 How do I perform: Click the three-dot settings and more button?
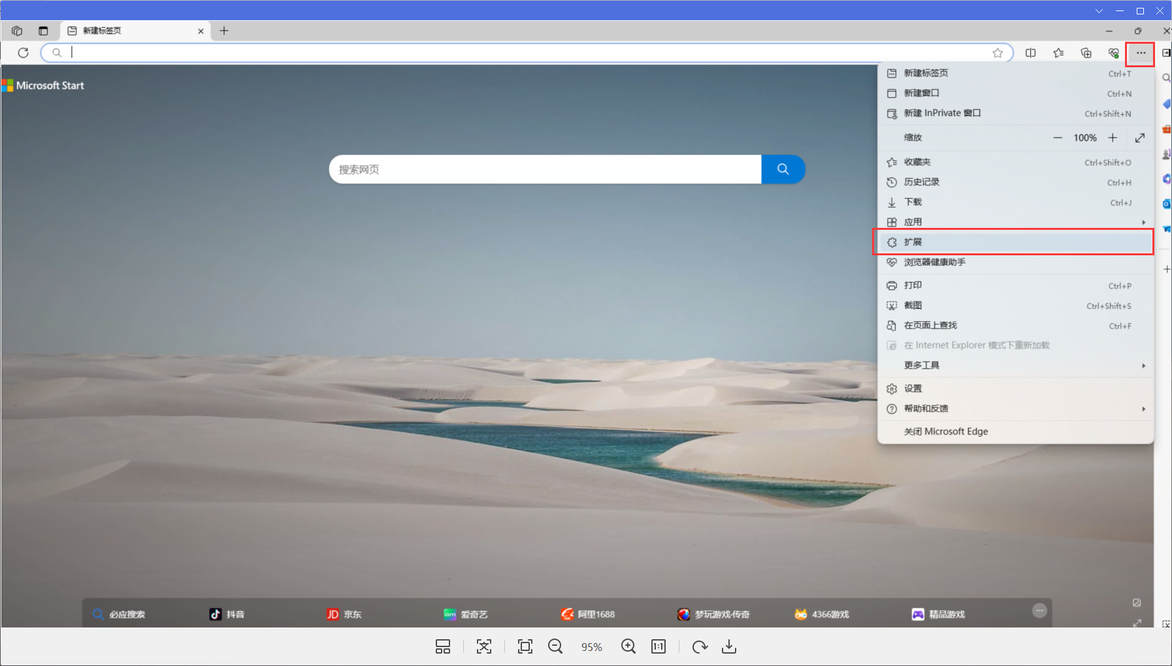1141,53
